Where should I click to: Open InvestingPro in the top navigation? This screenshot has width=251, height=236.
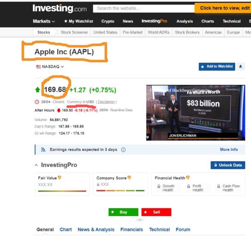[154, 21]
